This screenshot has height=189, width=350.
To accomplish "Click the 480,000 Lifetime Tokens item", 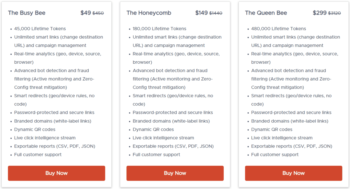I will tap(279, 29).
